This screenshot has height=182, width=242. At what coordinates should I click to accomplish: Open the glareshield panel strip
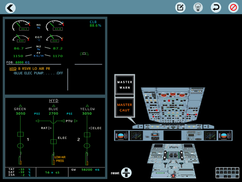click(173, 127)
